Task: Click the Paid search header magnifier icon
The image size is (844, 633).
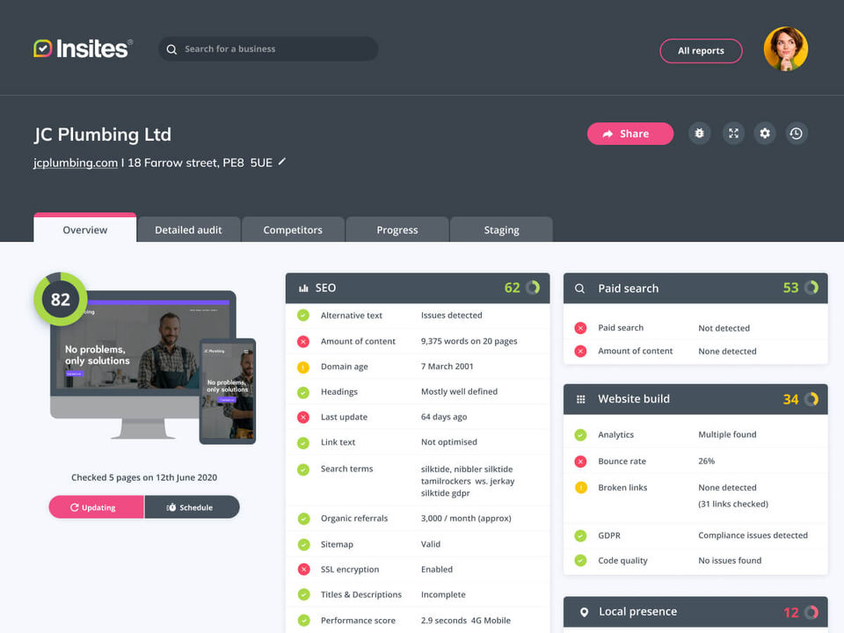Action: coord(579,288)
